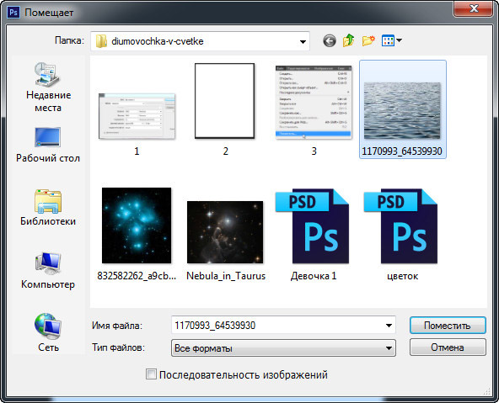Select thumbnail of file 1
The height and width of the screenshot is (403, 499).
click(x=137, y=116)
